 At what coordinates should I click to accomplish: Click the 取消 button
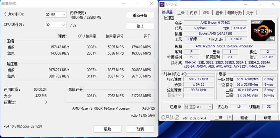(140, 129)
